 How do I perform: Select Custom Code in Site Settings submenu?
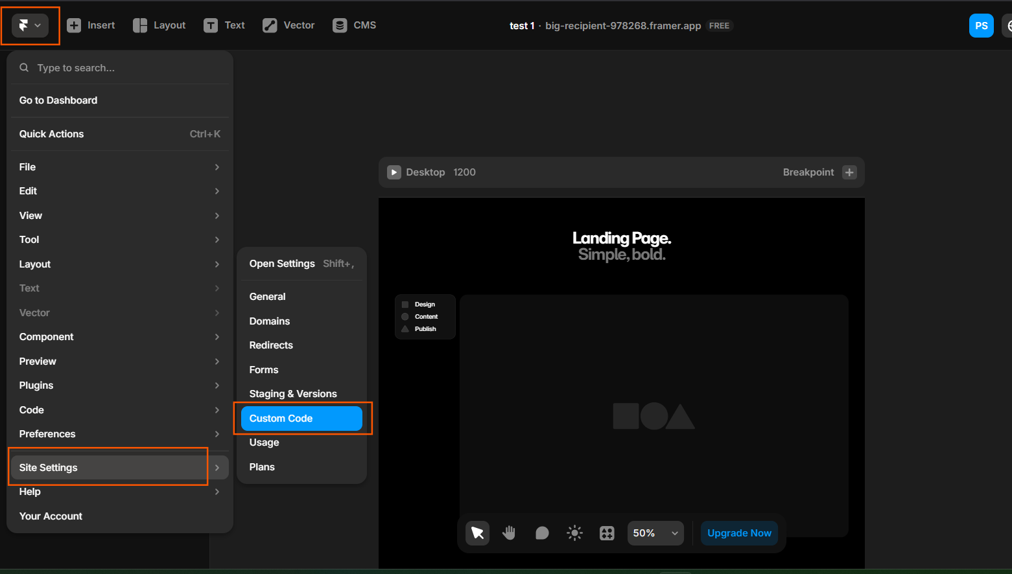[301, 419]
